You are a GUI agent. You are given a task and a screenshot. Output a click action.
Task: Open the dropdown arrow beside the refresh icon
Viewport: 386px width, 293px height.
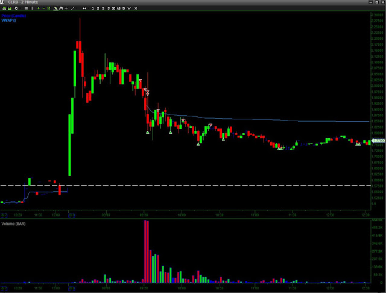[x=20, y=8]
